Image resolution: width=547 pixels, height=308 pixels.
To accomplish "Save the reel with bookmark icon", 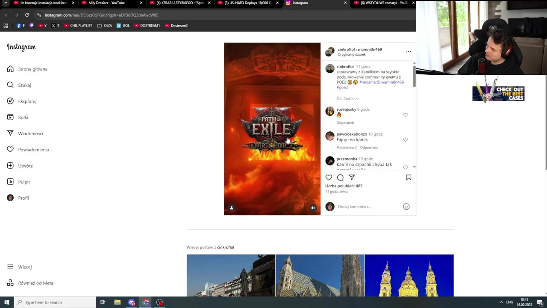I will pos(409,178).
